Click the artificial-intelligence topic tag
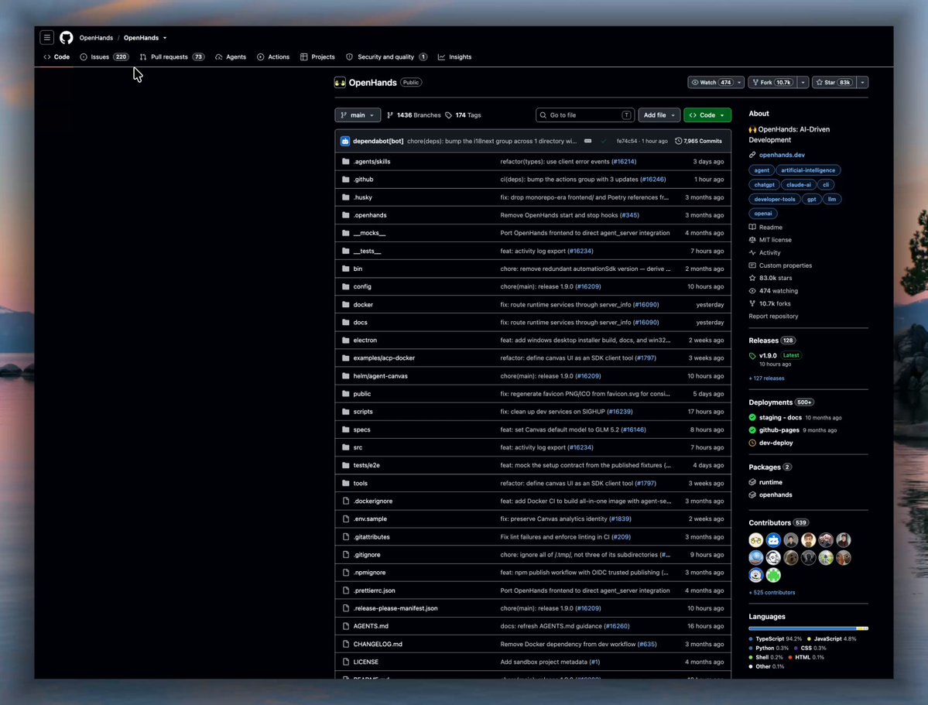 (808, 170)
